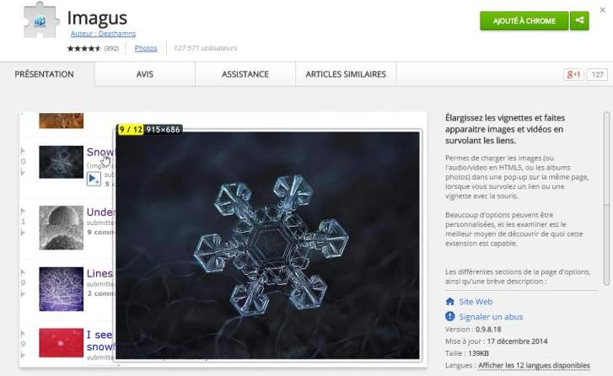Click the Google +1 button
Image resolution: width=613 pixels, height=376 pixels.
click(x=573, y=74)
